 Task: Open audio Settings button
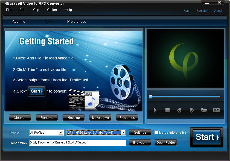140,133
